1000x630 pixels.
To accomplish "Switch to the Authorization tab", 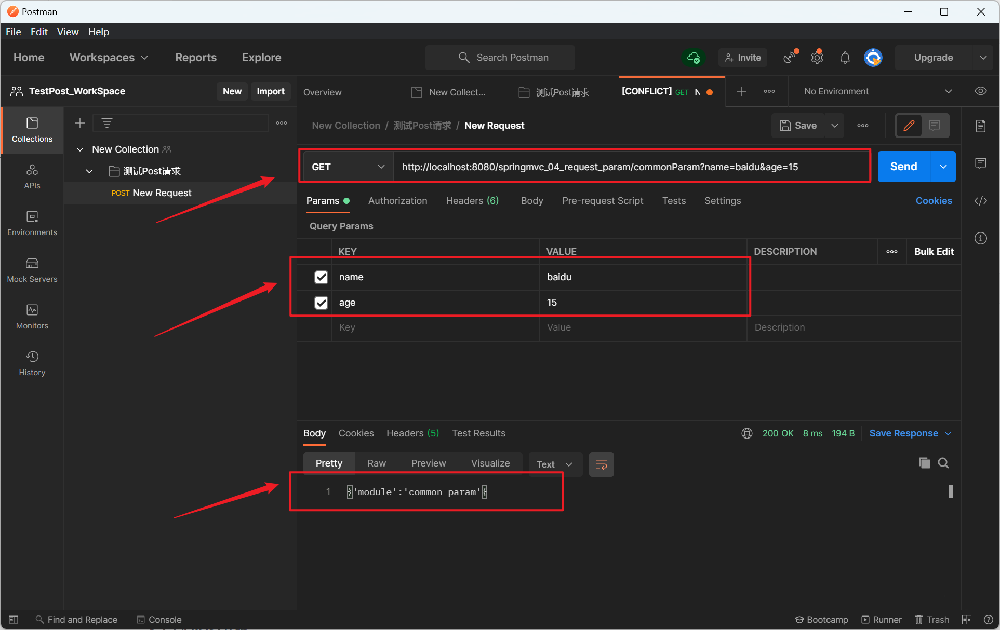I will click(x=397, y=201).
